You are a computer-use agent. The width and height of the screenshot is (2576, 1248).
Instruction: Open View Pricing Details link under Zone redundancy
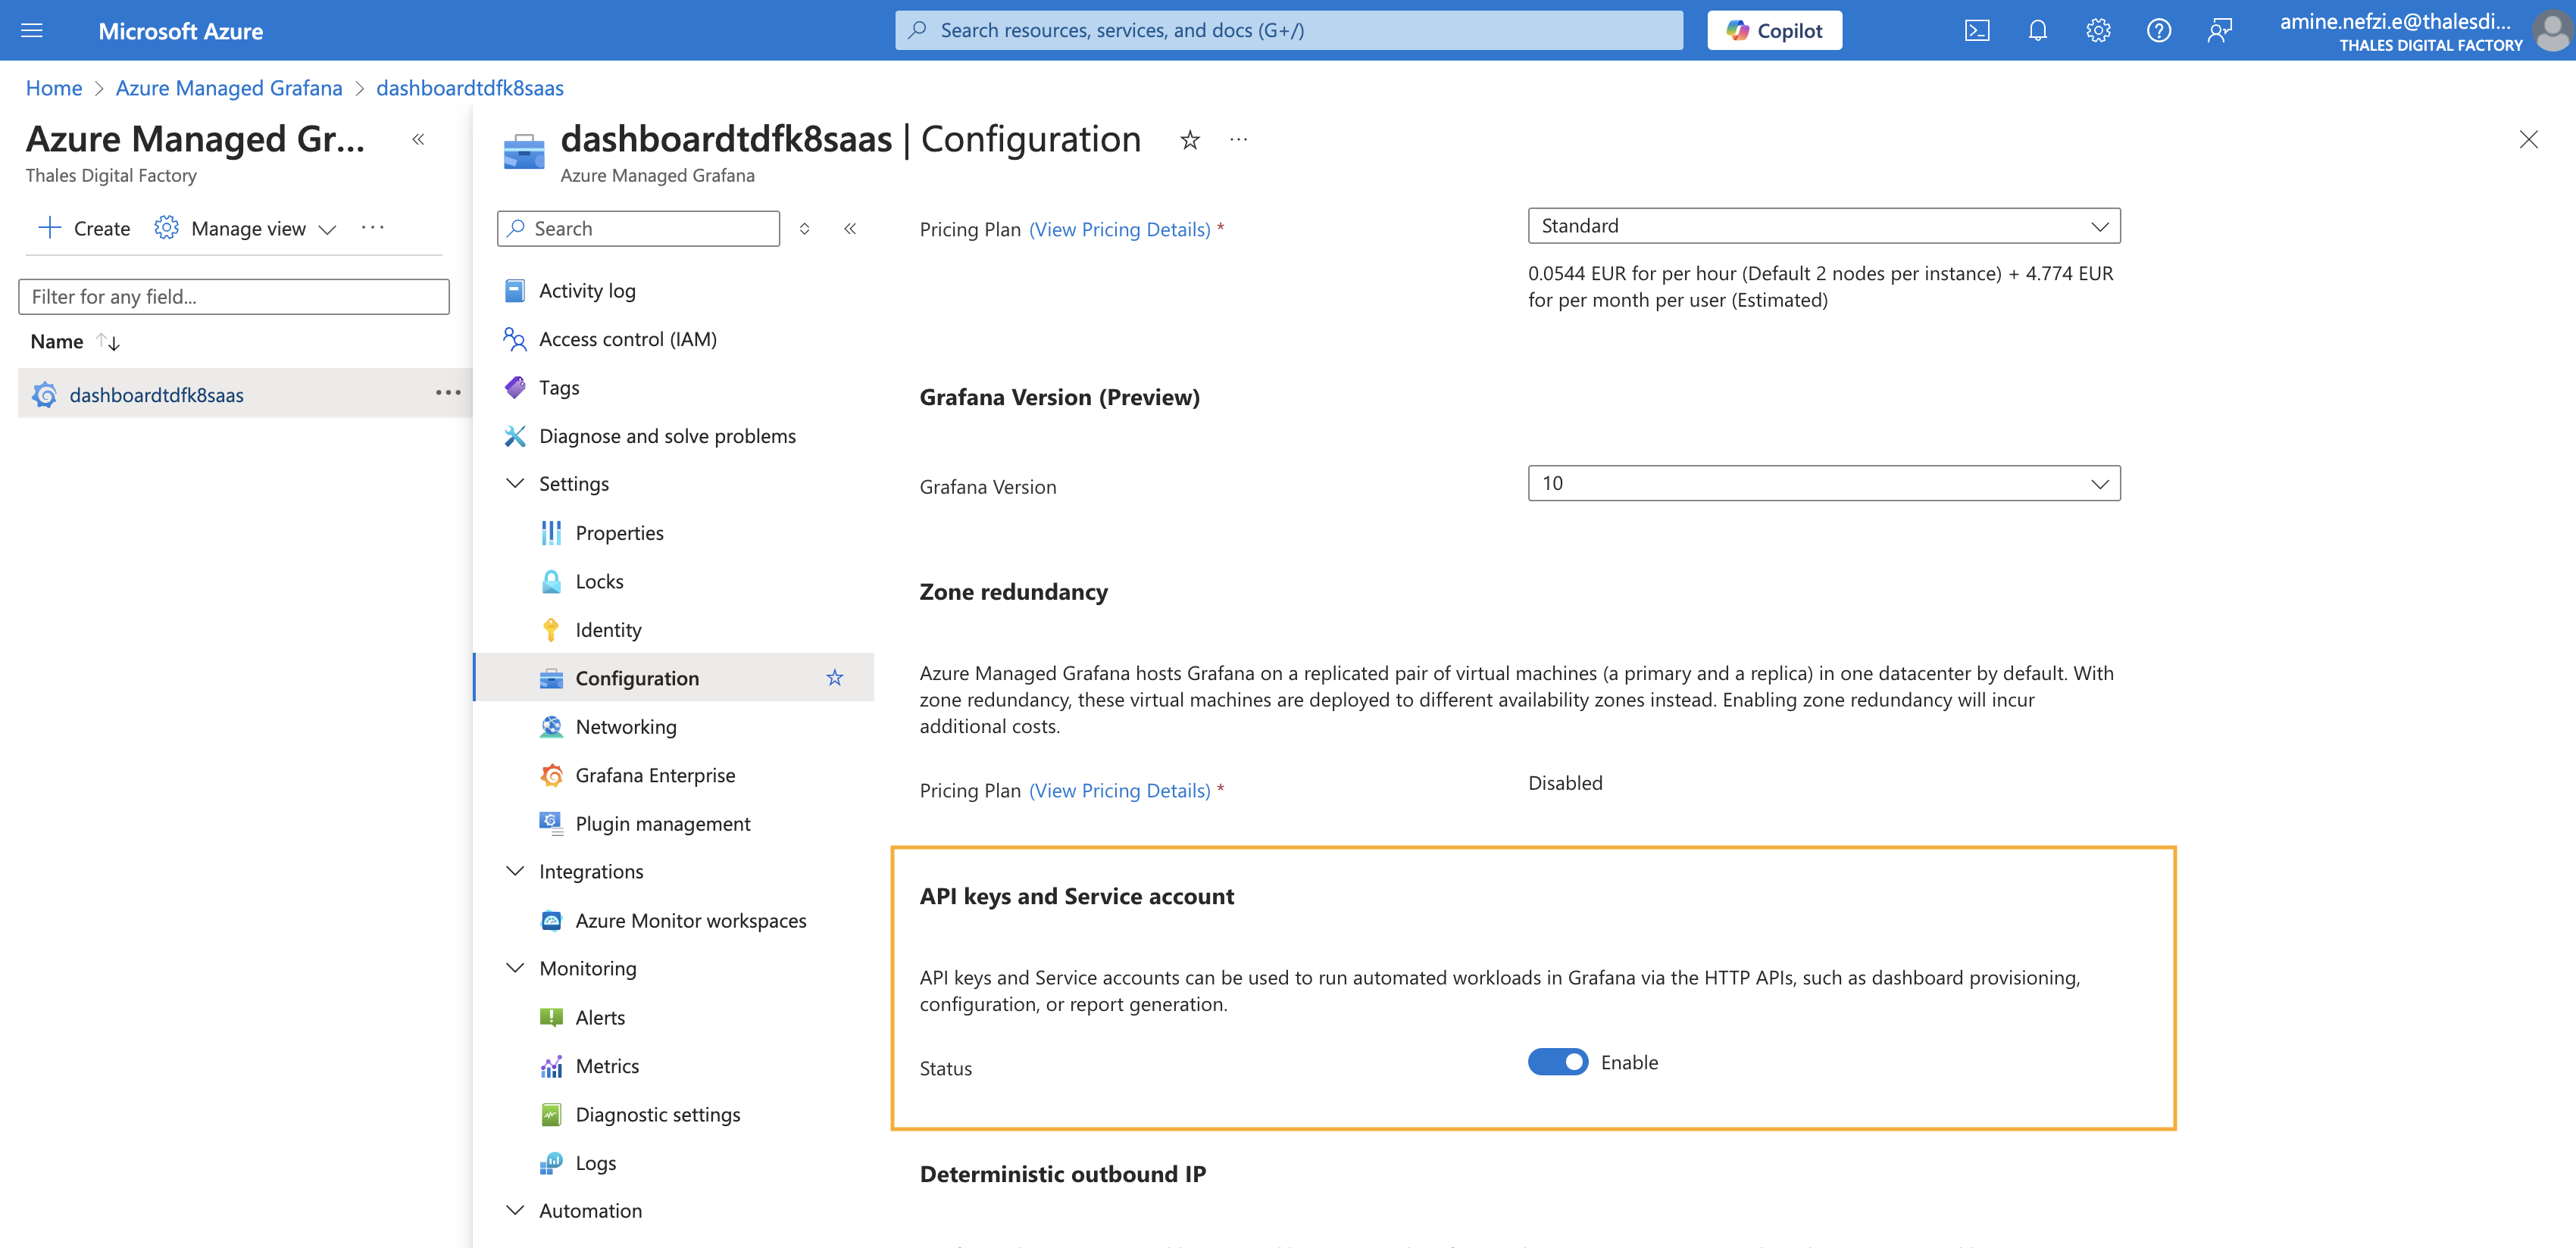(1119, 791)
